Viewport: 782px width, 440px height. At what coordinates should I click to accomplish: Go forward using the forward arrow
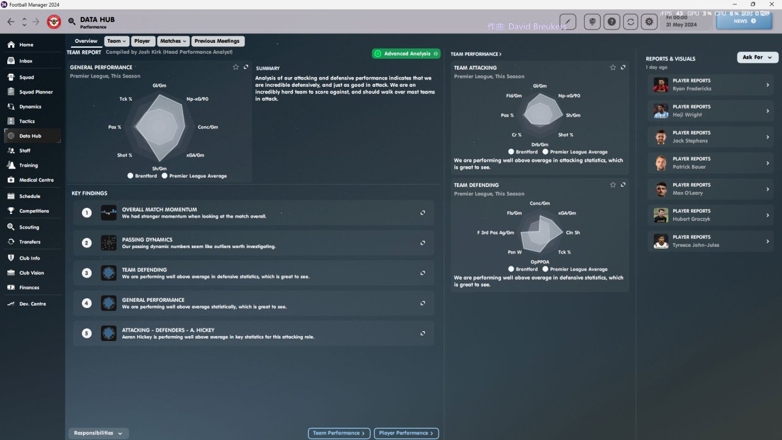click(x=35, y=22)
